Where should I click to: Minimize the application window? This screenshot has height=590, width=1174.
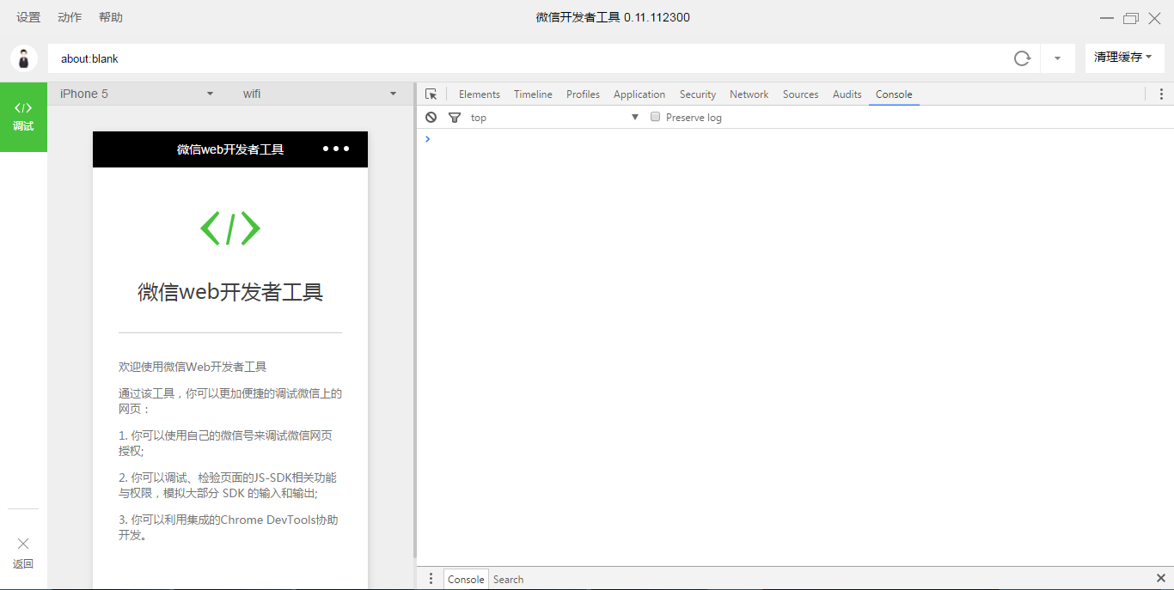(x=1107, y=18)
